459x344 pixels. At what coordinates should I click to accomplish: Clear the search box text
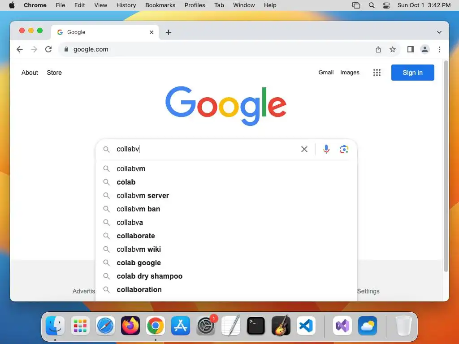pyautogui.click(x=304, y=149)
